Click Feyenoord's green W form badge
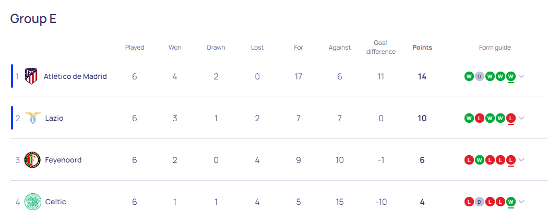The height and width of the screenshot is (221, 560). pos(479,160)
